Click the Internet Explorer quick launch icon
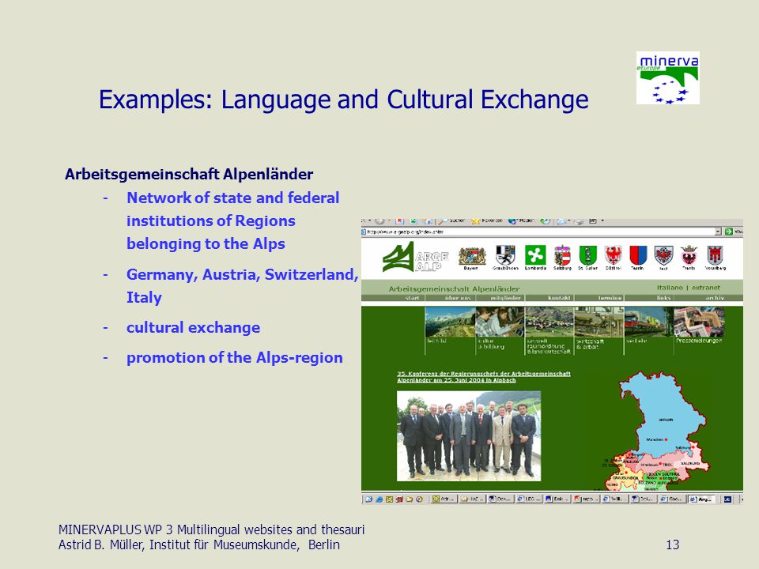The width and height of the screenshot is (759, 569). [379, 499]
